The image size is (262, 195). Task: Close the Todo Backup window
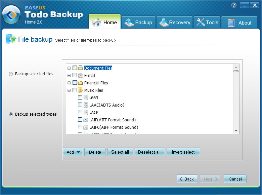pyautogui.click(x=255, y=5)
